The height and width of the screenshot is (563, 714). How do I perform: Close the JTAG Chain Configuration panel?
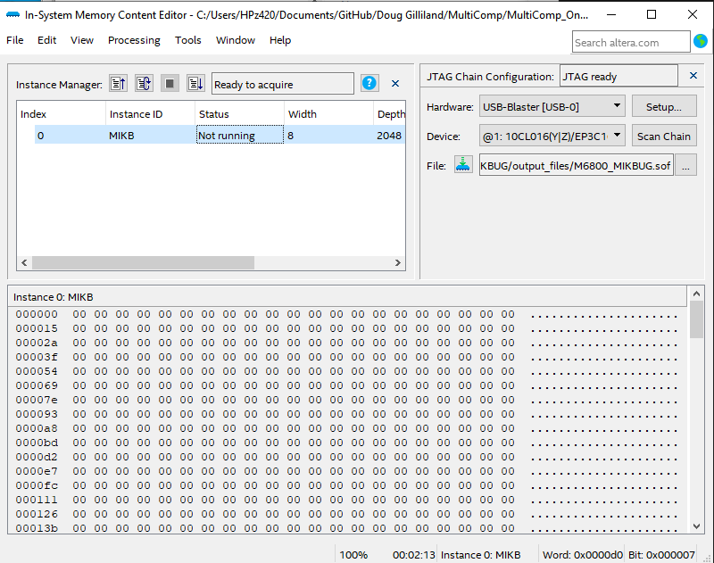[693, 77]
